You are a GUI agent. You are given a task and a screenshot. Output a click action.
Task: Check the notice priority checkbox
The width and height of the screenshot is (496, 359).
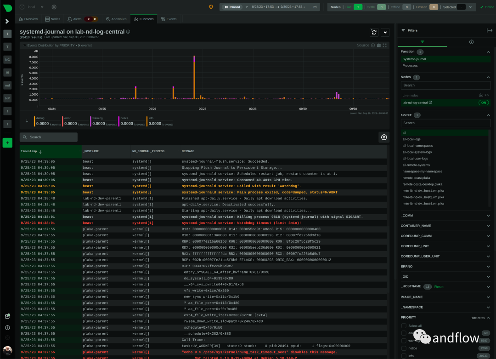[x=404, y=348]
